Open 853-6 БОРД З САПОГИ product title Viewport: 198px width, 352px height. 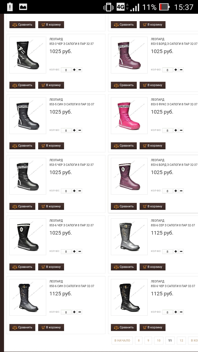(174, 165)
